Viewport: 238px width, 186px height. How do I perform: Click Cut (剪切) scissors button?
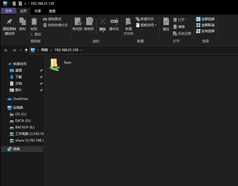click(36, 34)
